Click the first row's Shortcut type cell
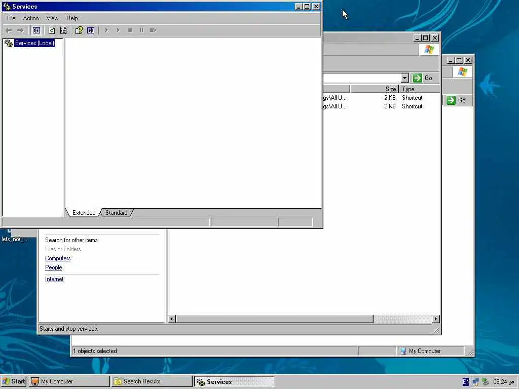Screen dimensions: 519x389 [x=412, y=98]
